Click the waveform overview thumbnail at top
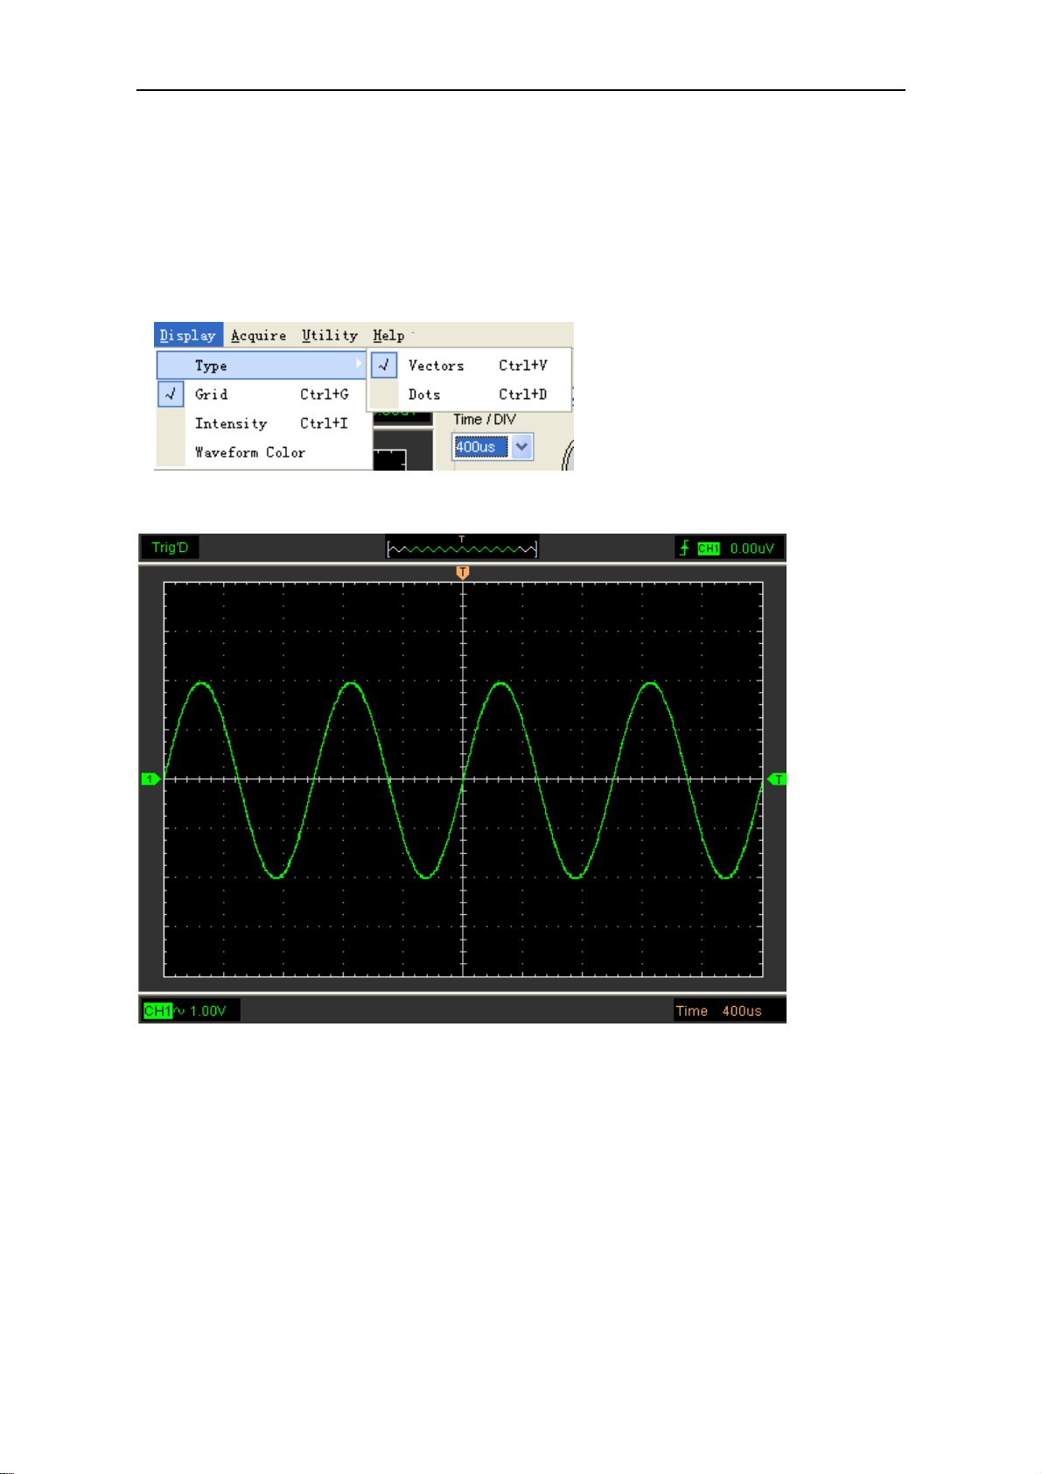 pyautogui.click(x=462, y=548)
